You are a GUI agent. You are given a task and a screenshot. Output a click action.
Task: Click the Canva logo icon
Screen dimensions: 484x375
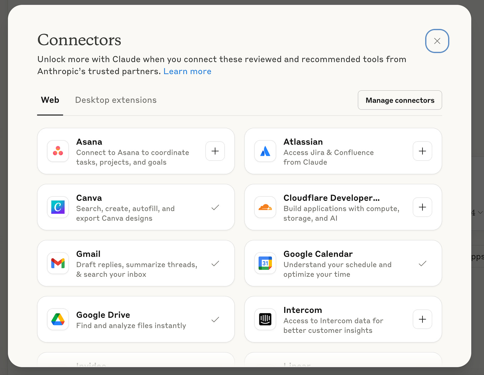pyautogui.click(x=58, y=207)
